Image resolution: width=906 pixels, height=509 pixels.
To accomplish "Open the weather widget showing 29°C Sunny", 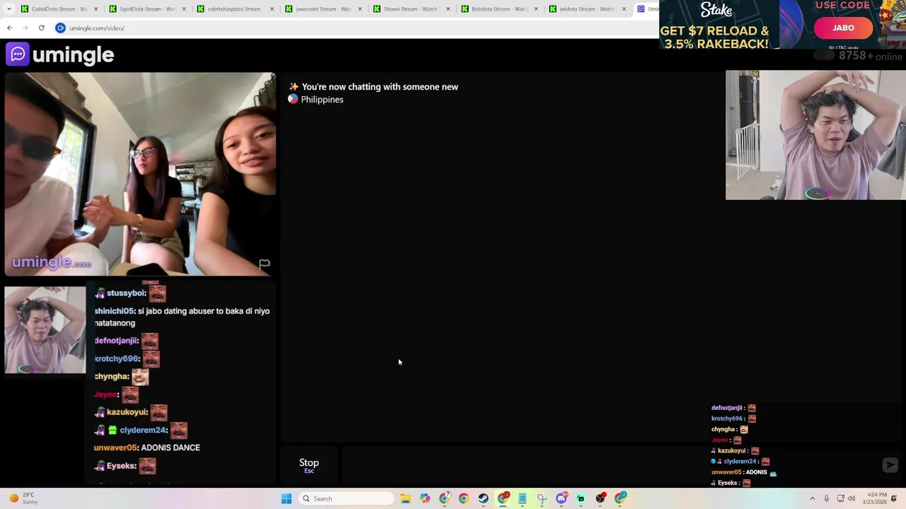I will click(23, 498).
